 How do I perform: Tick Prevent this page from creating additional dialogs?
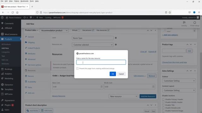pyautogui.click(x=77, y=68)
